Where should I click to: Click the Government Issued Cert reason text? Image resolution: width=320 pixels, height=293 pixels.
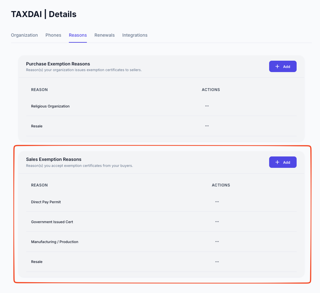click(x=52, y=222)
